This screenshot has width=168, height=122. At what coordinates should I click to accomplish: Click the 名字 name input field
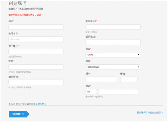(x=36, y=27)
